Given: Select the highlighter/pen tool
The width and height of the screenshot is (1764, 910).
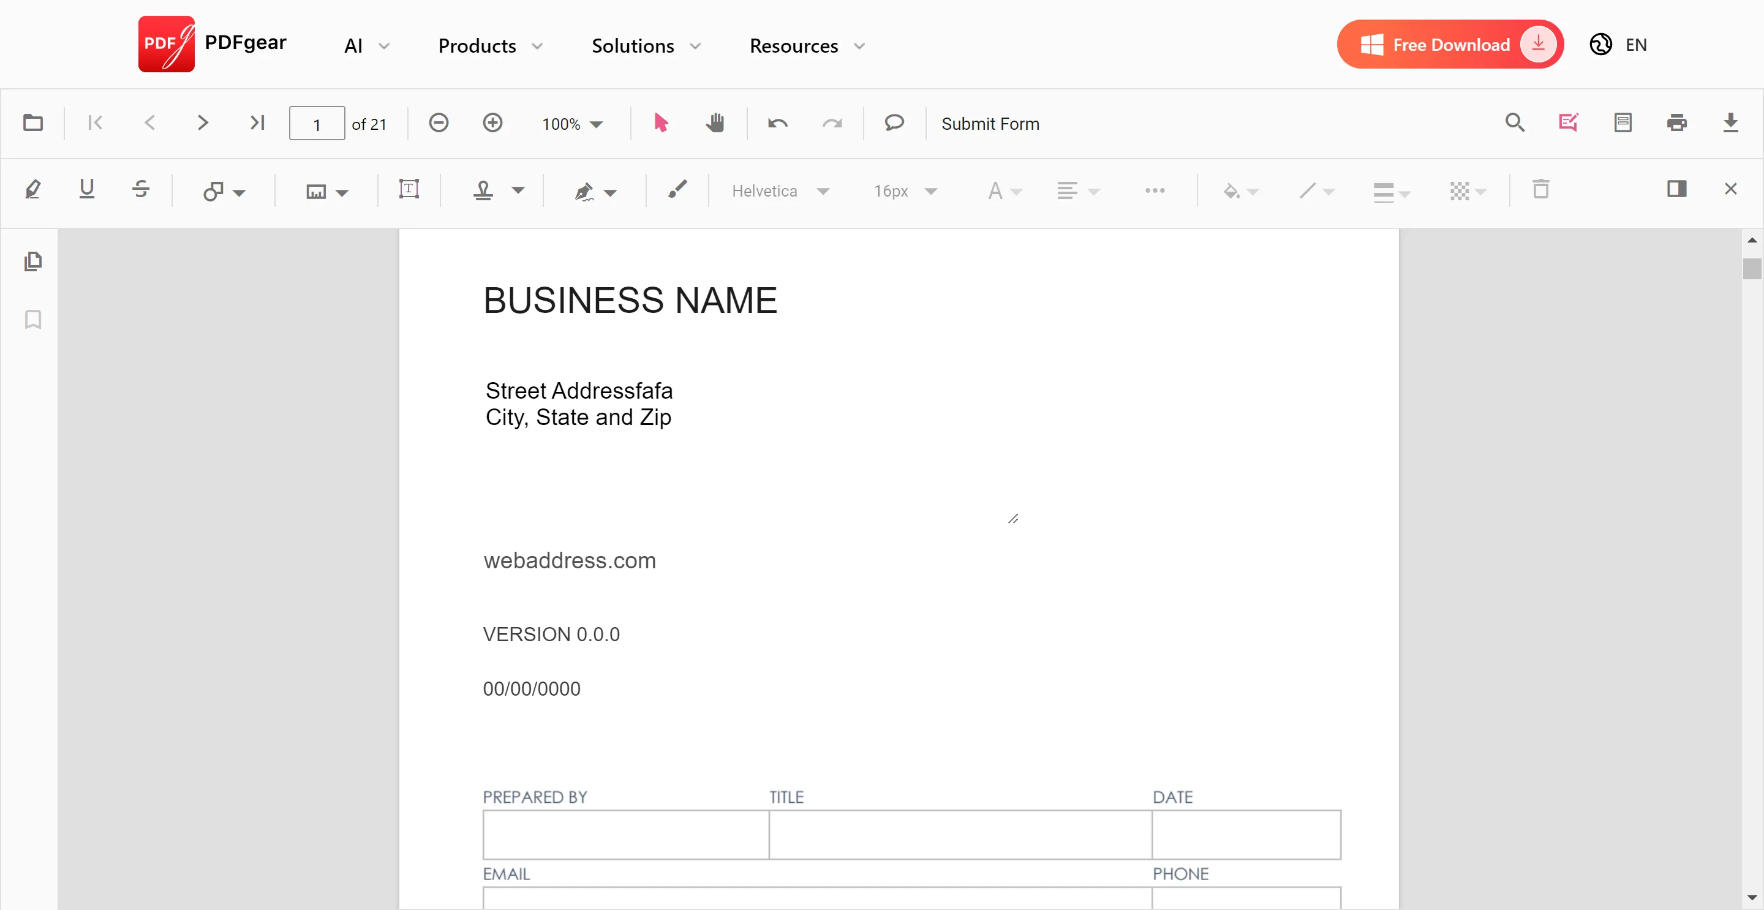Looking at the screenshot, I should [x=31, y=189].
